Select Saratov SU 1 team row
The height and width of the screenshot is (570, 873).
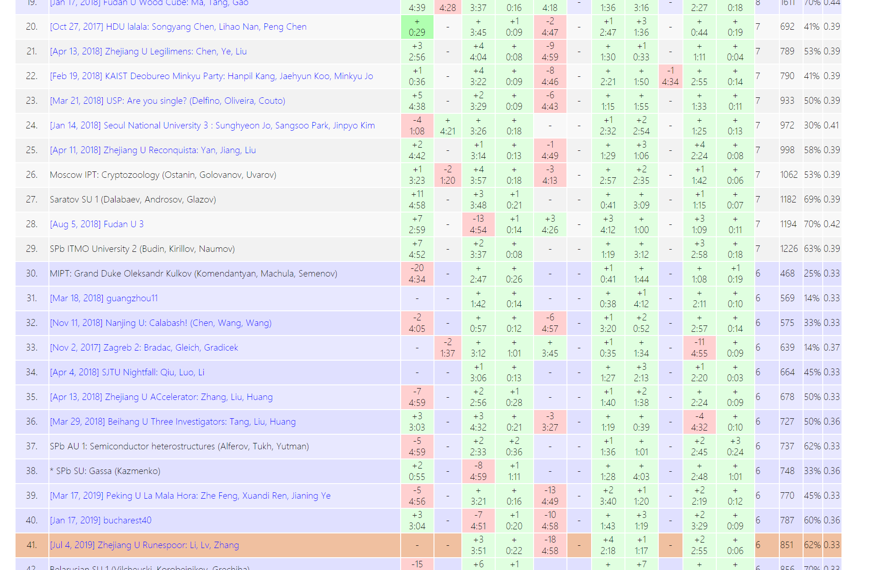(132, 200)
